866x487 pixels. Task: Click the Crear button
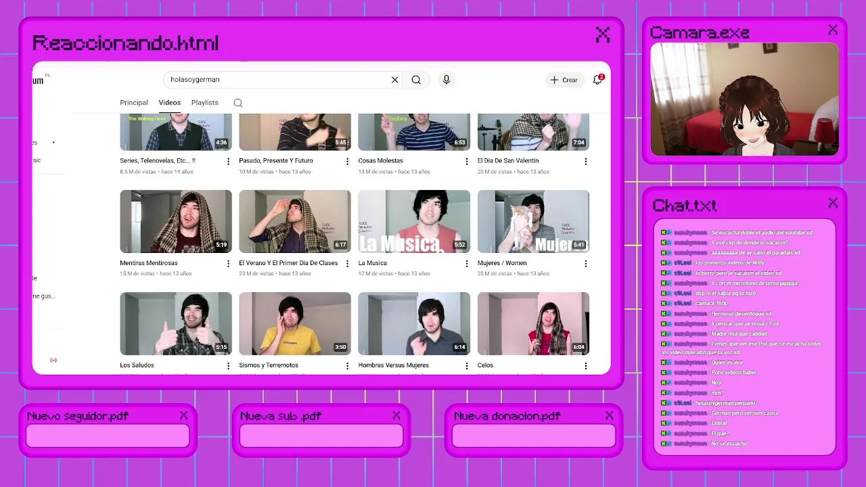point(564,80)
